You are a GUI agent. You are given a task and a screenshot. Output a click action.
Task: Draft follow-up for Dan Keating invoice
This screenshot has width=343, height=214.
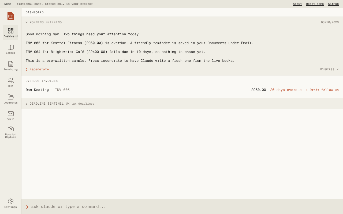(x=322, y=90)
